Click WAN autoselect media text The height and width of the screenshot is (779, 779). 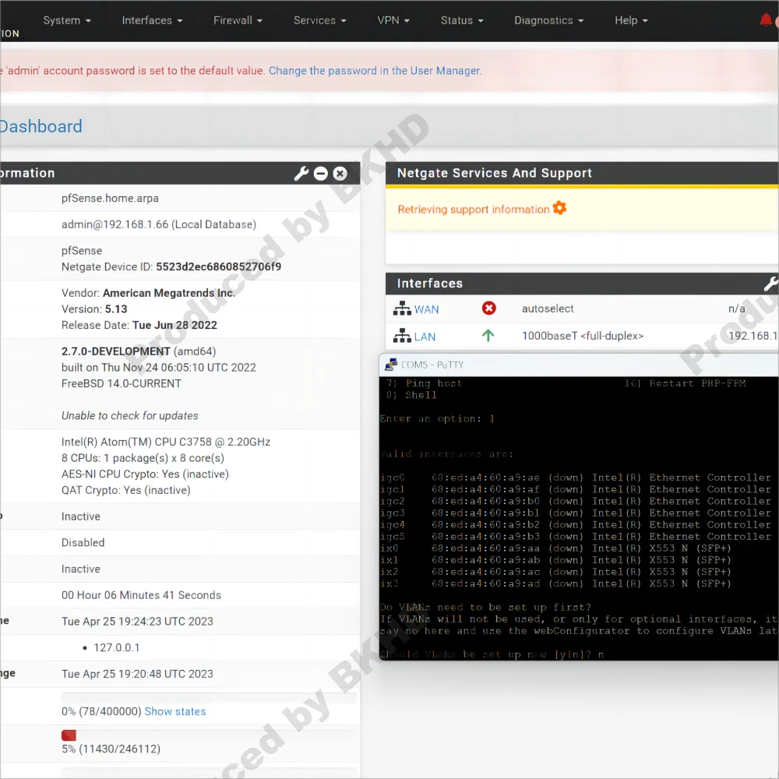coord(548,308)
